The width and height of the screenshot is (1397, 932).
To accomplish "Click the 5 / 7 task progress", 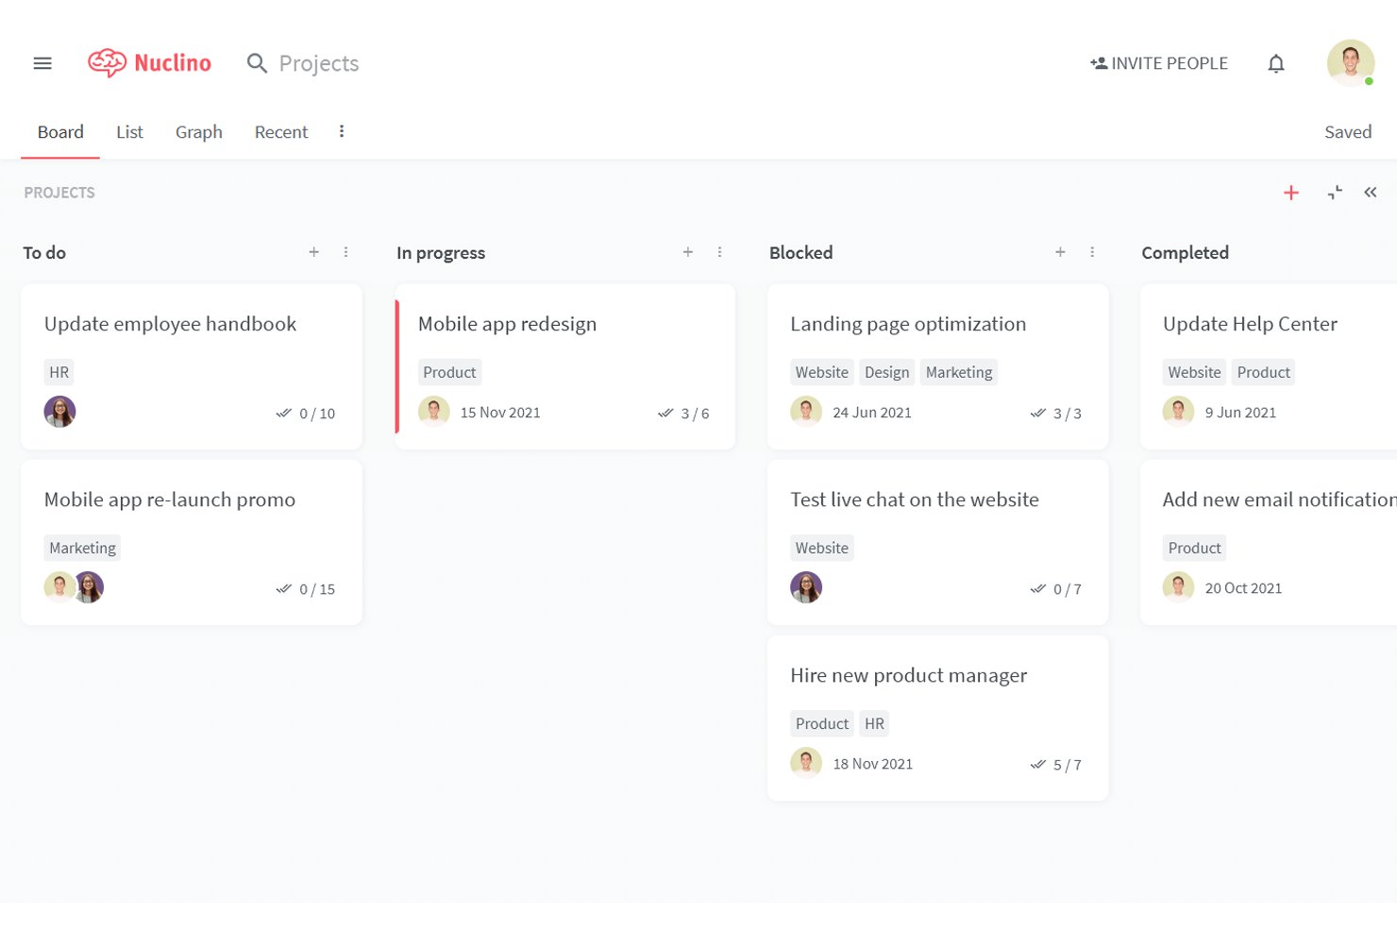I will point(1056,765).
